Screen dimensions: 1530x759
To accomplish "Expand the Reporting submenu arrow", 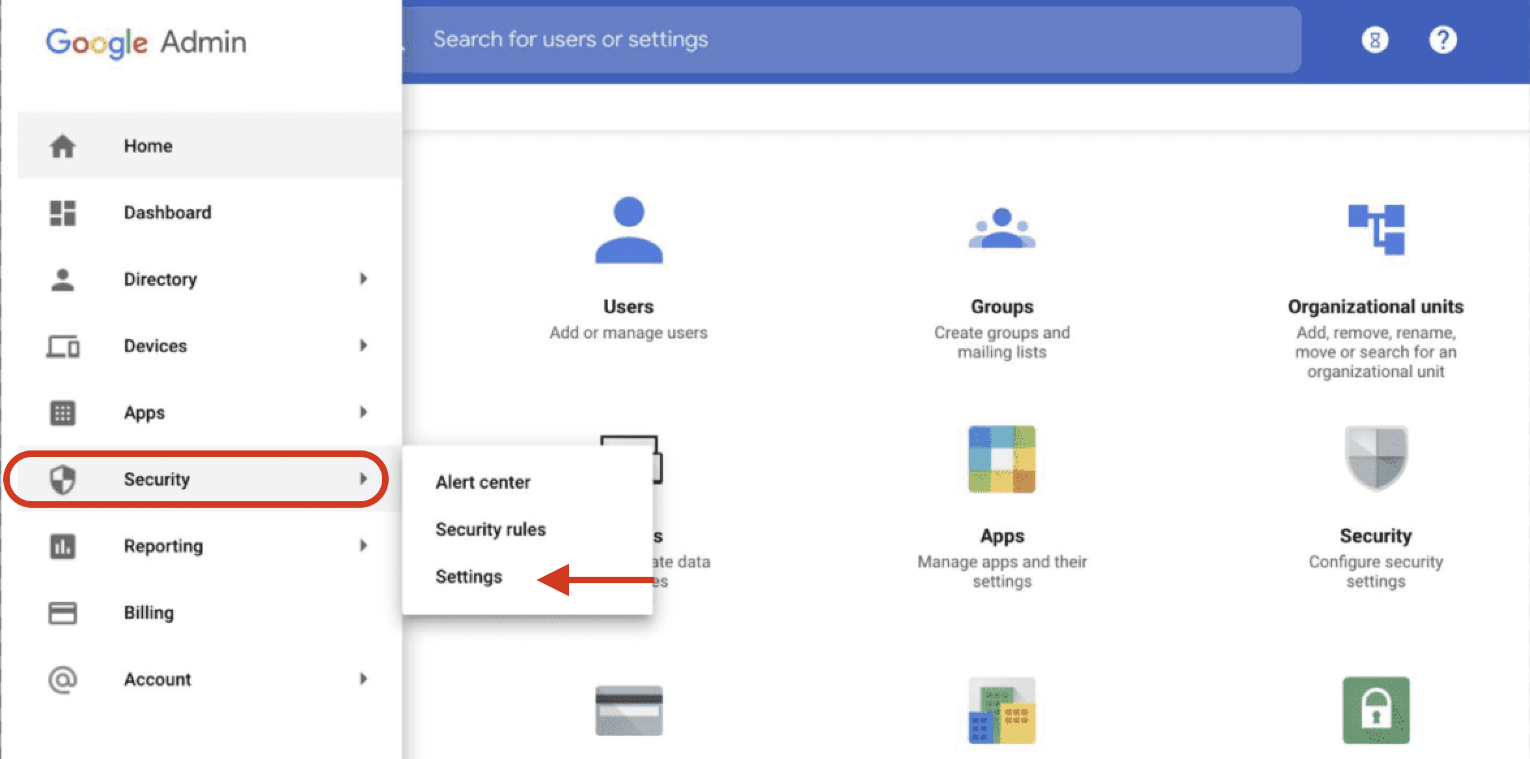I will pos(363,545).
